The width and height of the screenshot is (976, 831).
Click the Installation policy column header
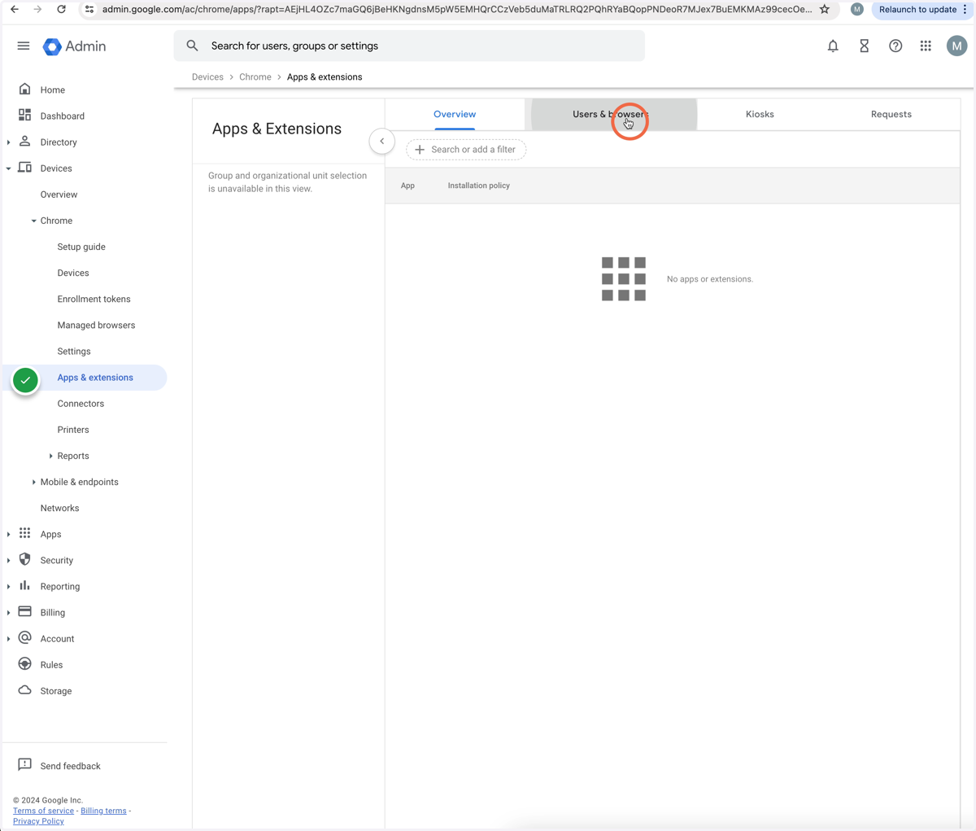pyautogui.click(x=478, y=186)
